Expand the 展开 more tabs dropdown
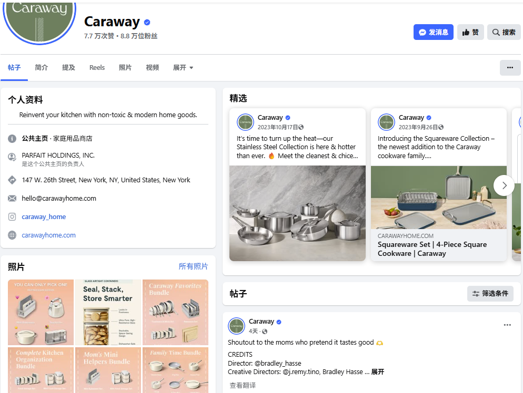Viewport: 523px width, 393px height. click(x=183, y=68)
